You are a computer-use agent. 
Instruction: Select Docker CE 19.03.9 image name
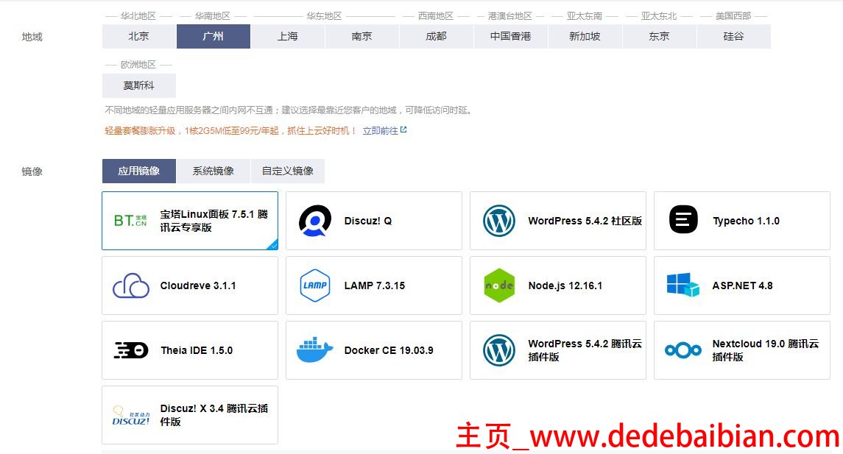coord(389,350)
